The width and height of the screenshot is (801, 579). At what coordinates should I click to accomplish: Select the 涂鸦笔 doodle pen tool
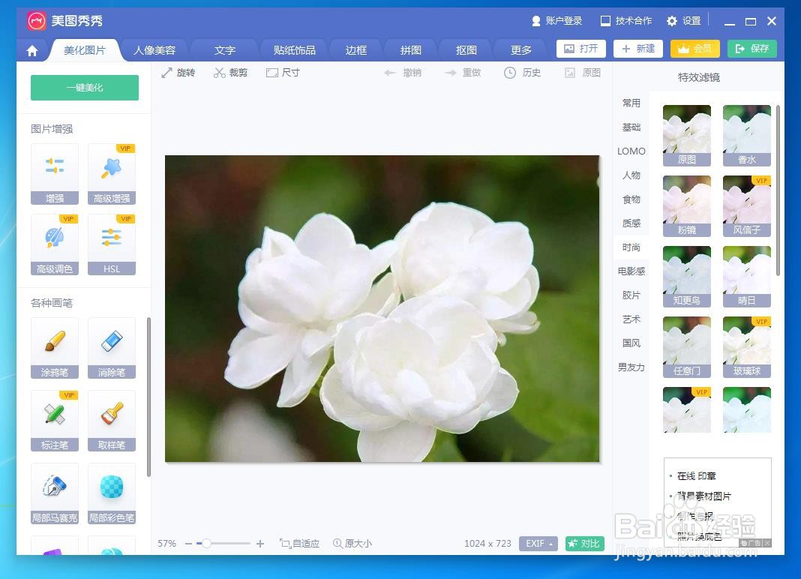coord(54,347)
